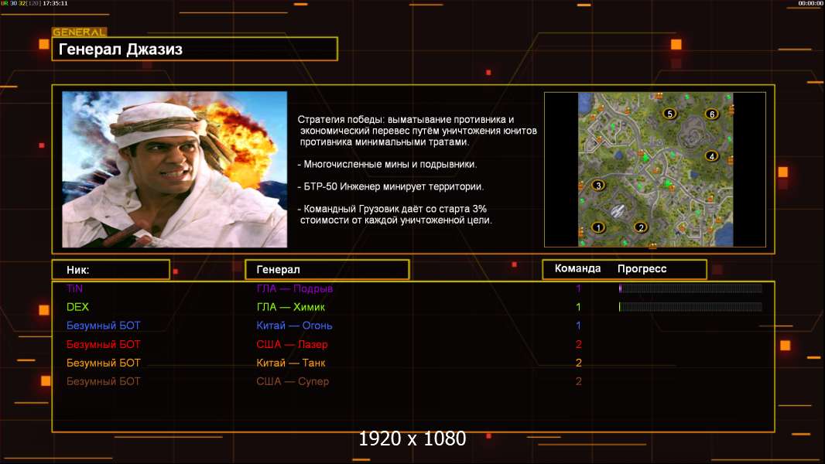Click the "Команда" column header
This screenshot has width=825, height=464.
pos(577,269)
